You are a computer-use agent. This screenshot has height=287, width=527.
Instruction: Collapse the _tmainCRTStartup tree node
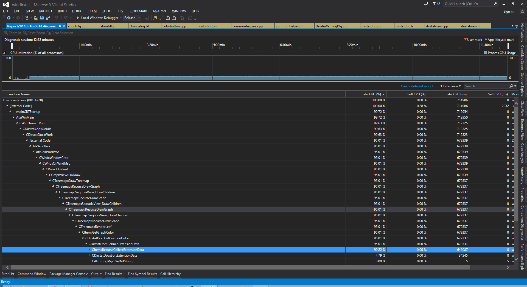click(x=10, y=112)
